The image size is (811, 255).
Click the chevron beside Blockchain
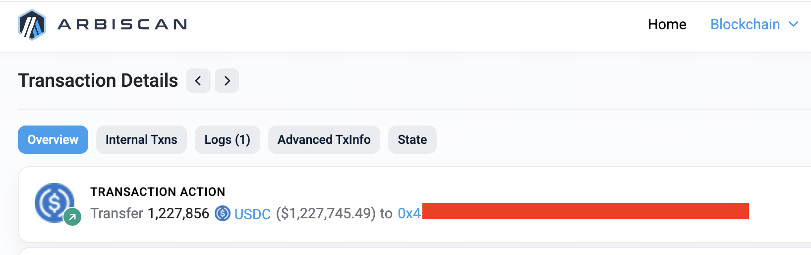pyautogui.click(x=793, y=24)
